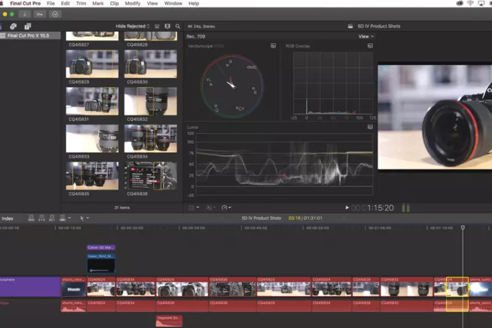This screenshot has height=328, width=492.
Task: Open the timeline Index
Action: point(7,218)
